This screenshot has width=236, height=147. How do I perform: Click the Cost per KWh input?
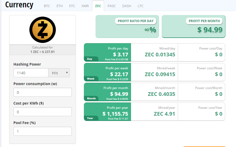pos(43,112)
